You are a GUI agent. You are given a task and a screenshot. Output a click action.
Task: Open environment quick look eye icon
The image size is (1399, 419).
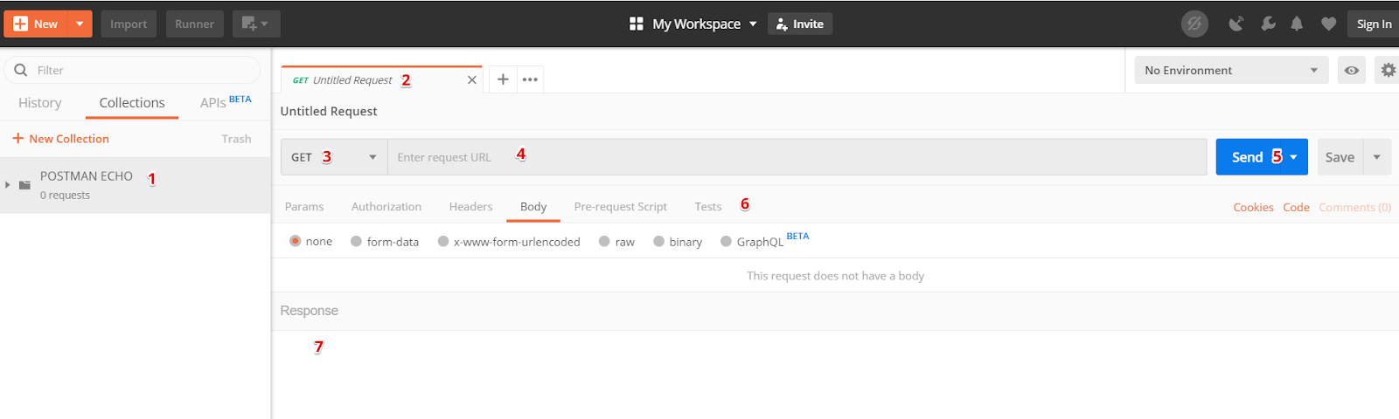(x=1352, y=70)
